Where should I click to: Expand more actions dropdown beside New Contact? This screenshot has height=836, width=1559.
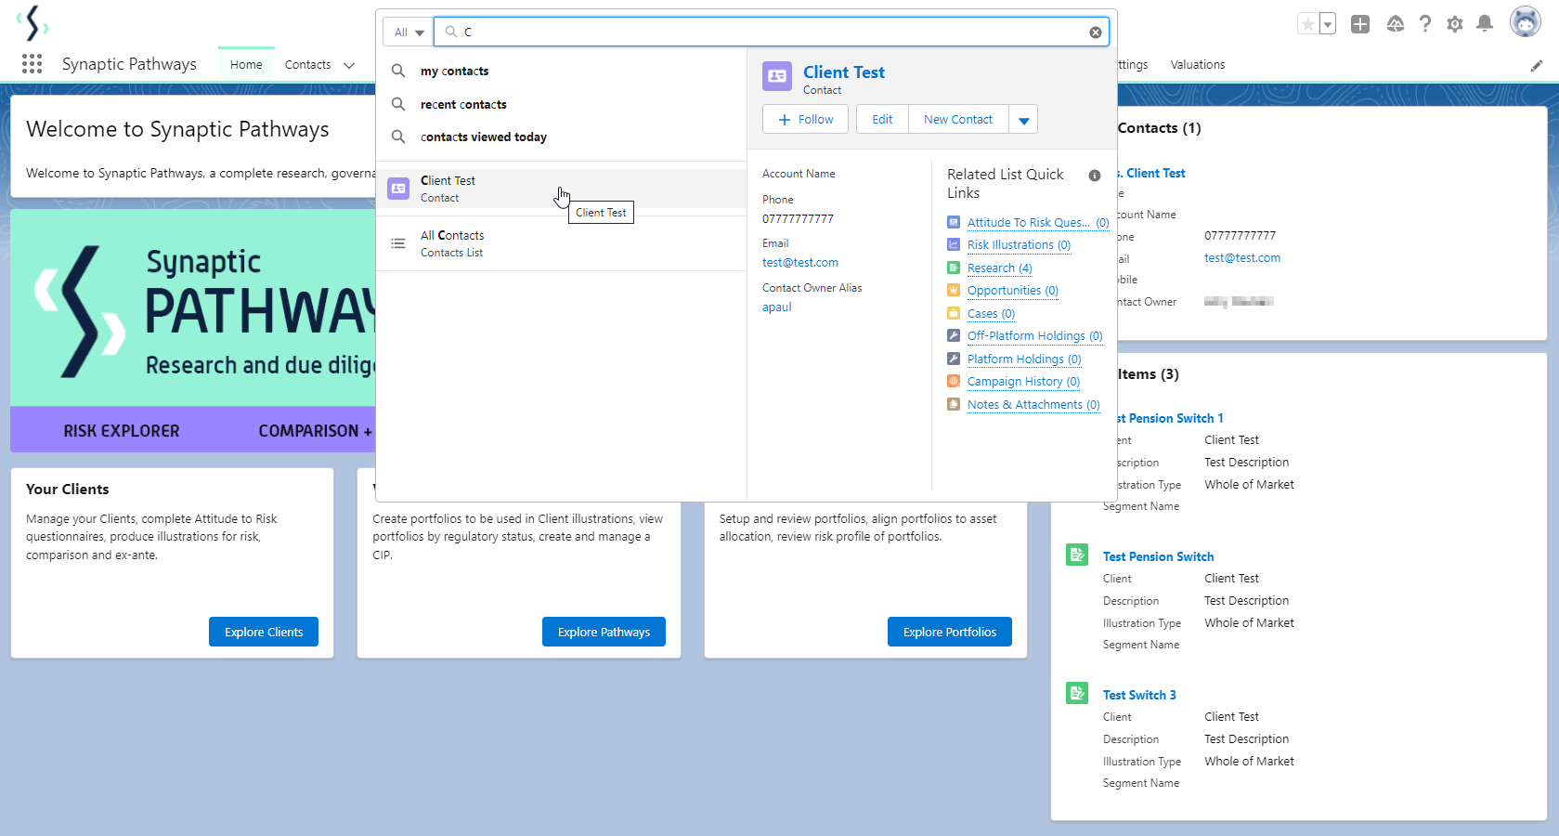(1023, 119)
